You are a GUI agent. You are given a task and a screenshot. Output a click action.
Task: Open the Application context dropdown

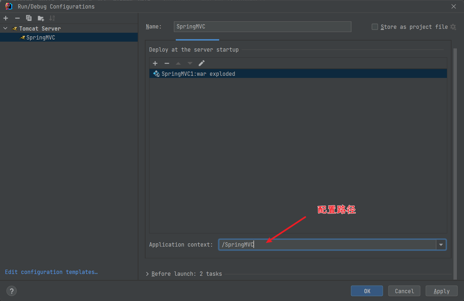[x=441, y=245]
